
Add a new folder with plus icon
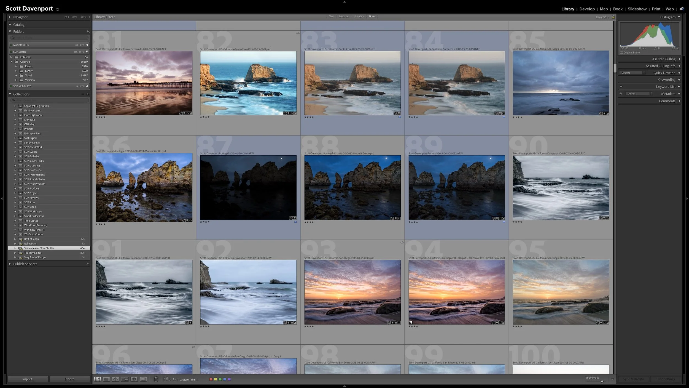[x=88, y=31]
